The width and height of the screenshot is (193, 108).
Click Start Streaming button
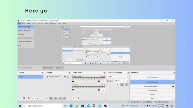(x=152, y=77)
